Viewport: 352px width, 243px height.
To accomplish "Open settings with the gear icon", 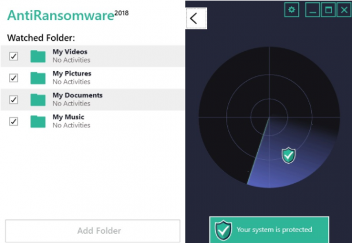I will coord(292,10).
